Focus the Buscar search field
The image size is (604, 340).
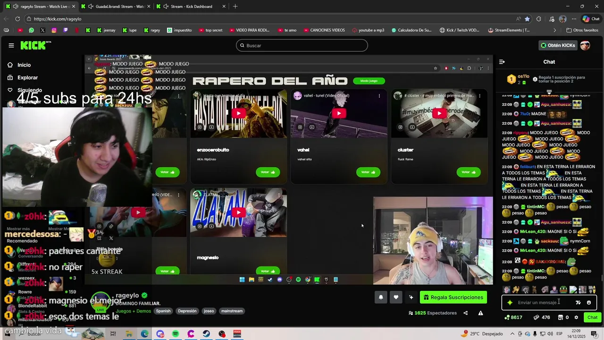pos(302,45)
